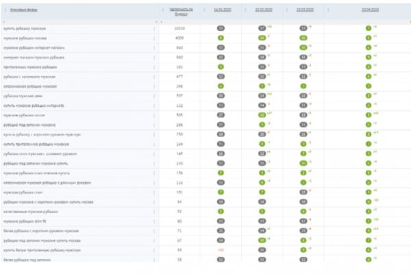This screenshot has width=411, height=274.
Task: Select keyword мужские рубашки slim fit
Action: pos(25,221)
